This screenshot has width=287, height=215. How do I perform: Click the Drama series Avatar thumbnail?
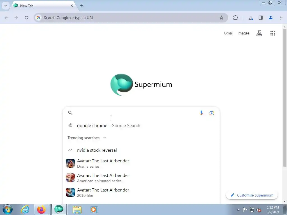(70, 163)
